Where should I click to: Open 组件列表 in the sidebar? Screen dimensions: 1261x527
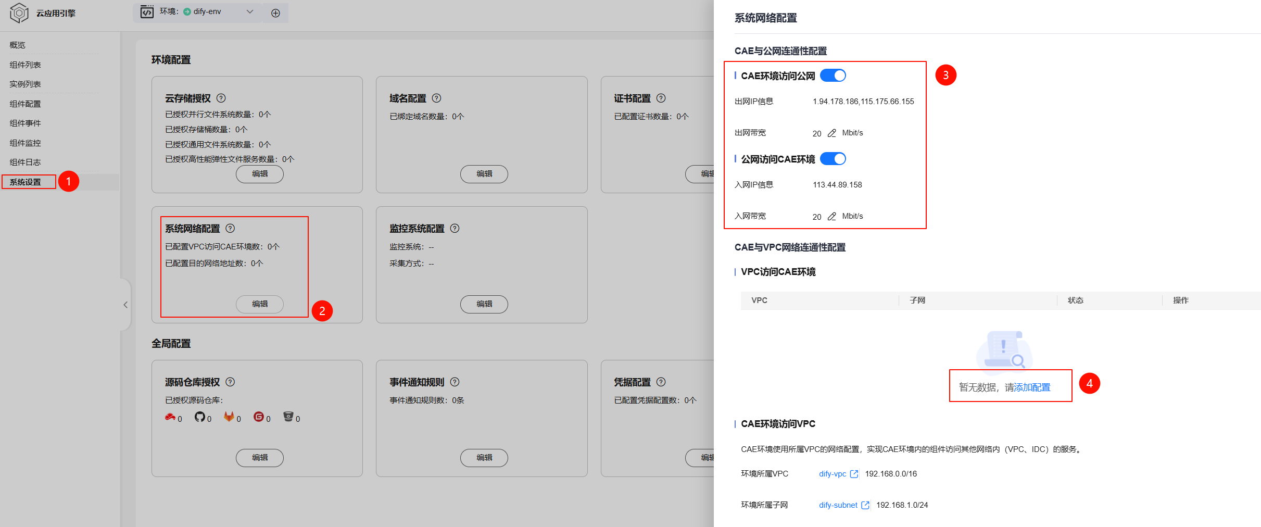[x=25, y=65]
